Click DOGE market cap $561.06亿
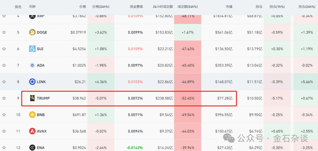 [224, 32]
